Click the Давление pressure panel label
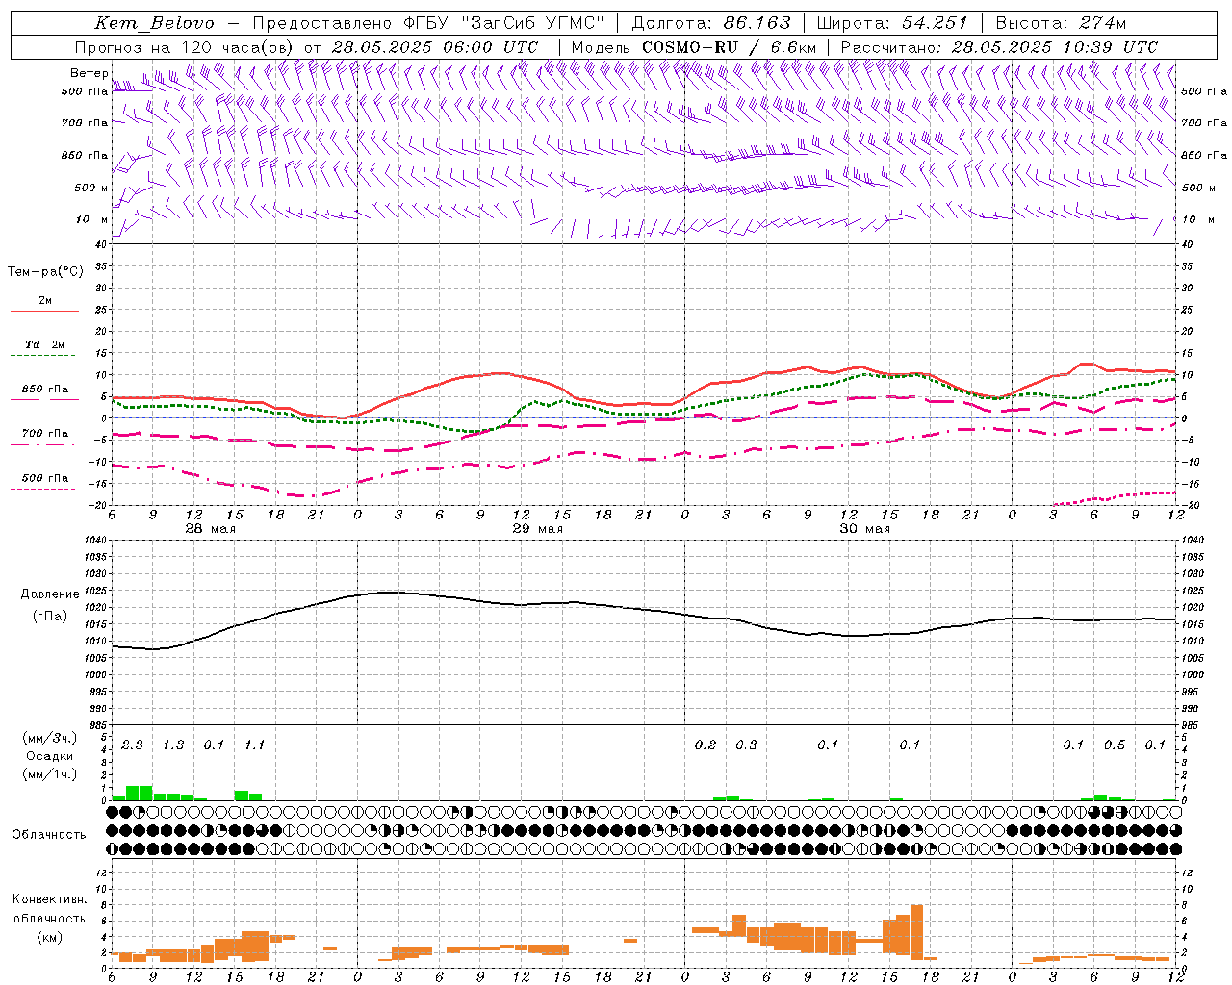The height and width of the screenshot is (985, 1232). point(48,594)
